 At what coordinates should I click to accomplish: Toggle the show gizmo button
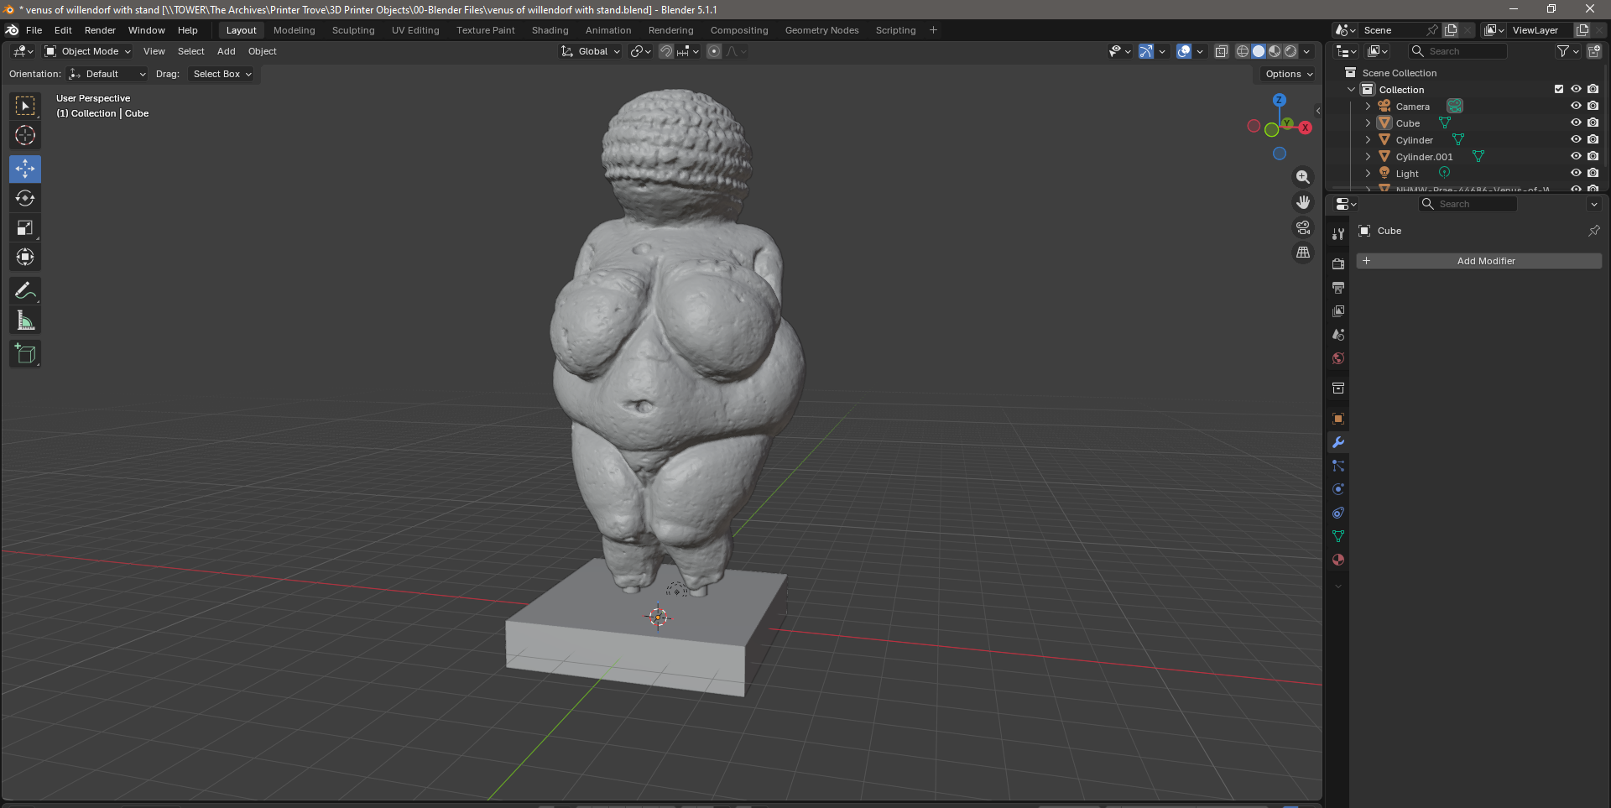point(1145,51)
